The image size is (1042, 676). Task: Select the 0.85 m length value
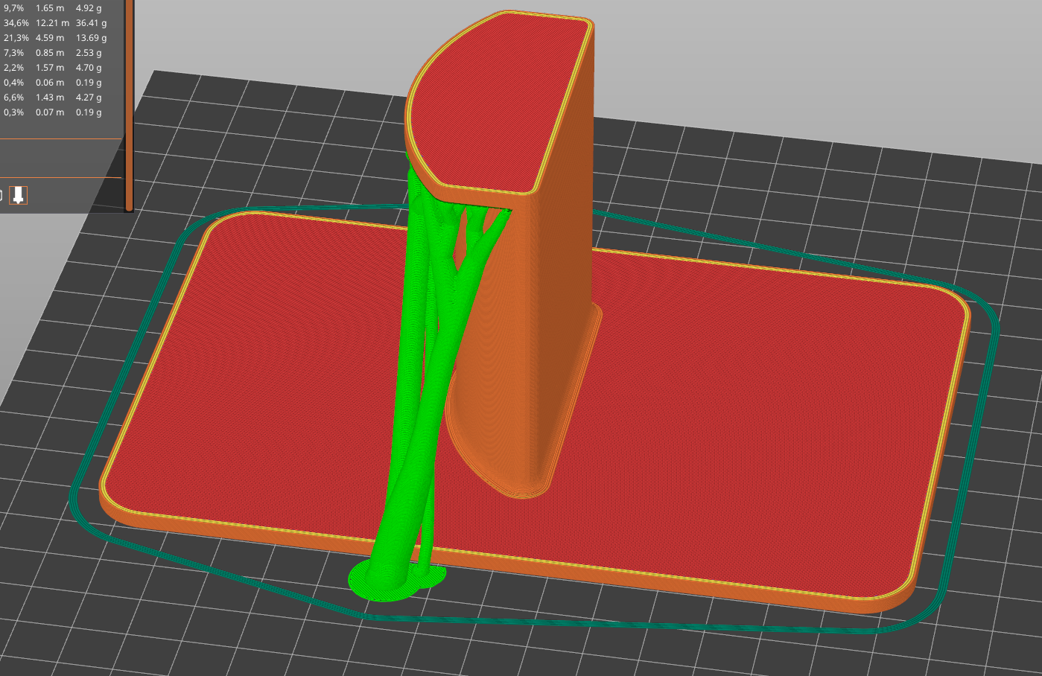click(x=50, y=53)
